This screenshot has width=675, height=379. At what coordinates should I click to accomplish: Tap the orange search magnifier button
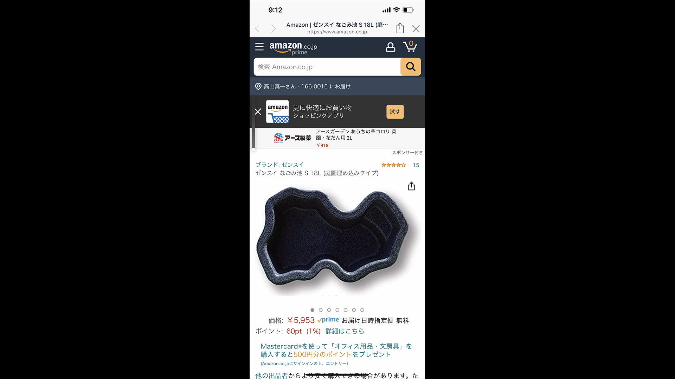(411, 67)
